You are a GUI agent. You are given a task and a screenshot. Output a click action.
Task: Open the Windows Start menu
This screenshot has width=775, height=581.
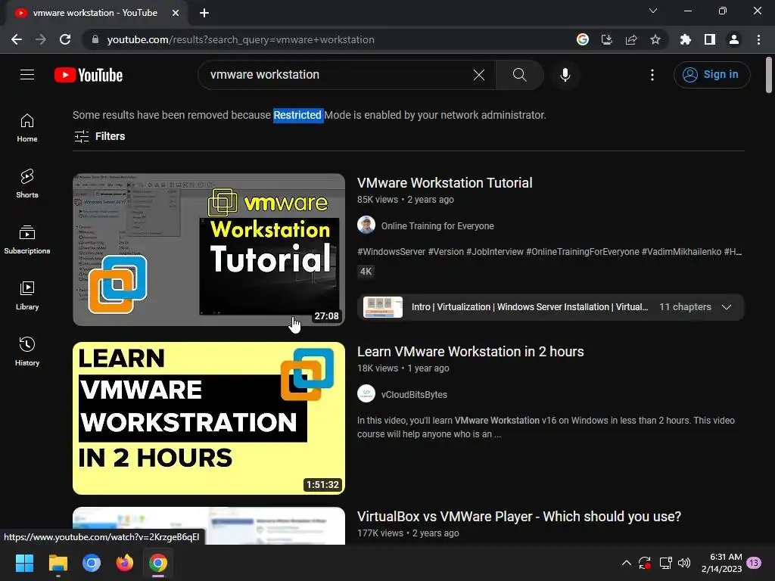click(24, 563)
